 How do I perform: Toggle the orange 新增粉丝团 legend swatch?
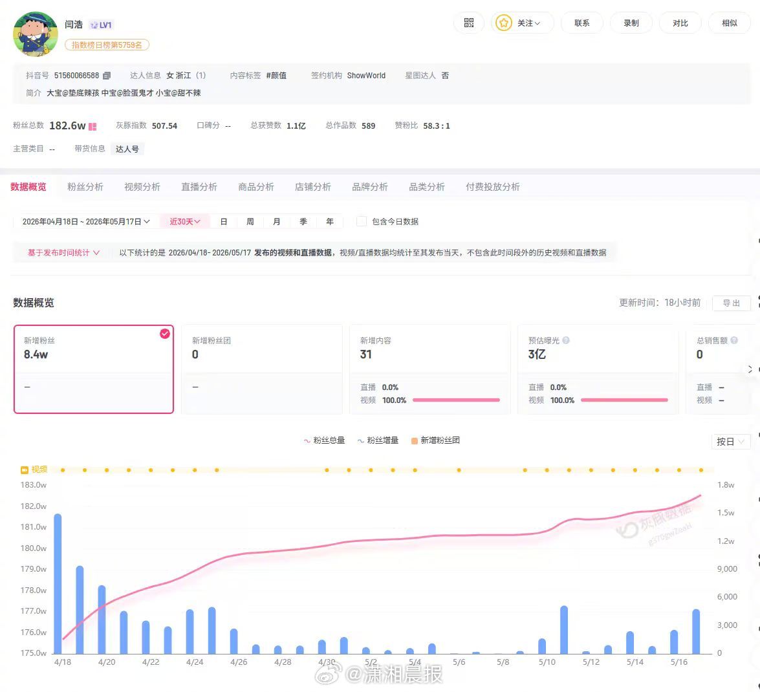[x=414, y=441]
